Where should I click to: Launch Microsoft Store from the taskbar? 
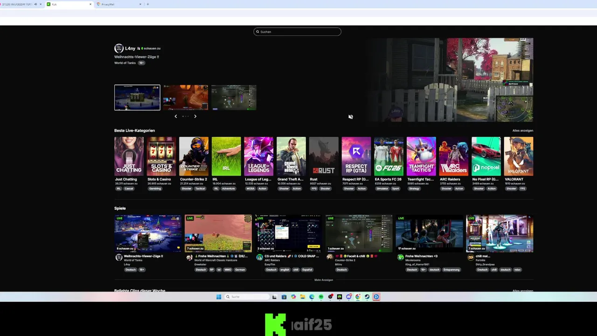[284, 297]
